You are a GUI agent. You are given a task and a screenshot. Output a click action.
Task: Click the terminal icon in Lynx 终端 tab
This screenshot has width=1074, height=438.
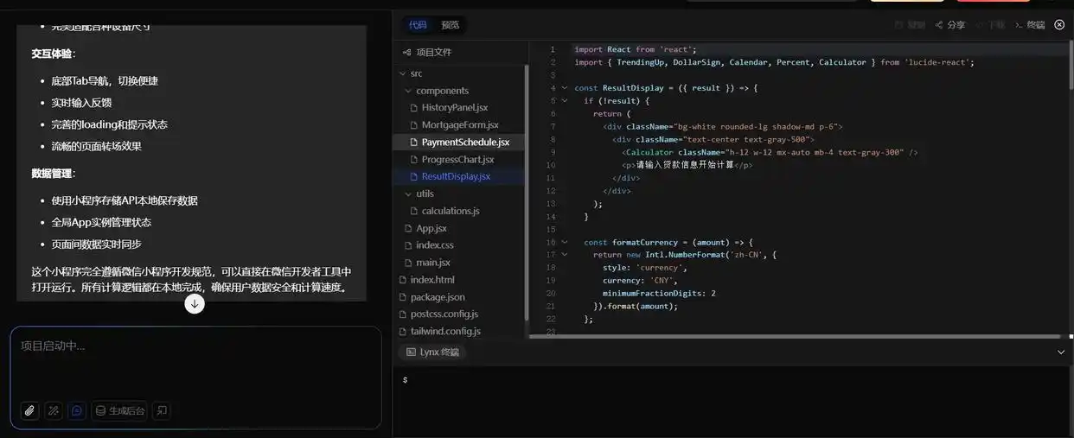tap(411, 352)
